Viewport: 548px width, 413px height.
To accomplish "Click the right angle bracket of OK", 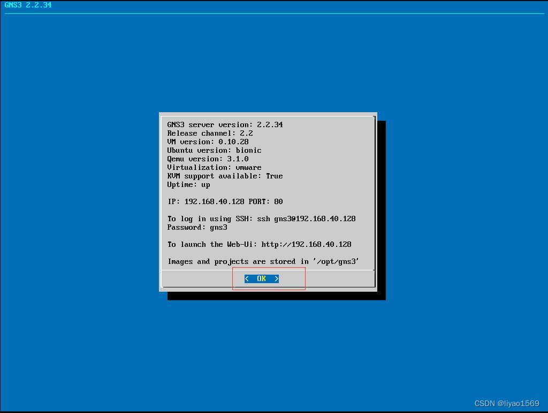I will [x=277, y=278].
